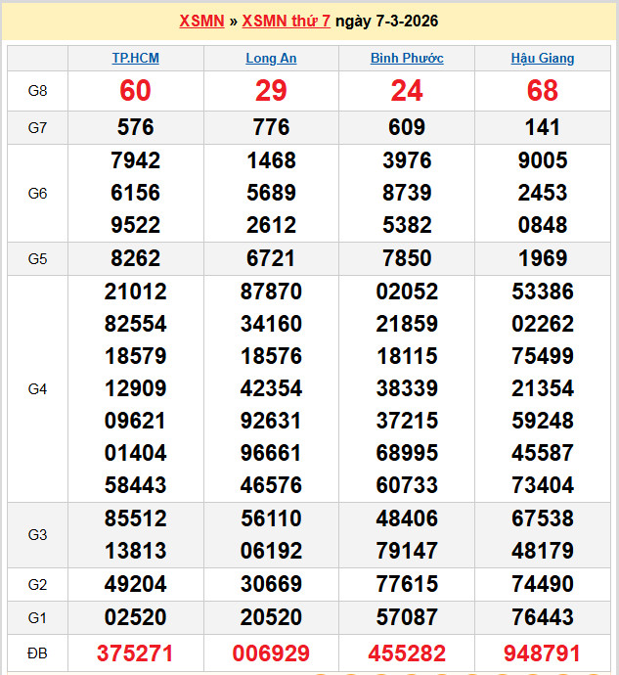Open the TP.HCM province link
619x675 pixels.
coord(135,58)
